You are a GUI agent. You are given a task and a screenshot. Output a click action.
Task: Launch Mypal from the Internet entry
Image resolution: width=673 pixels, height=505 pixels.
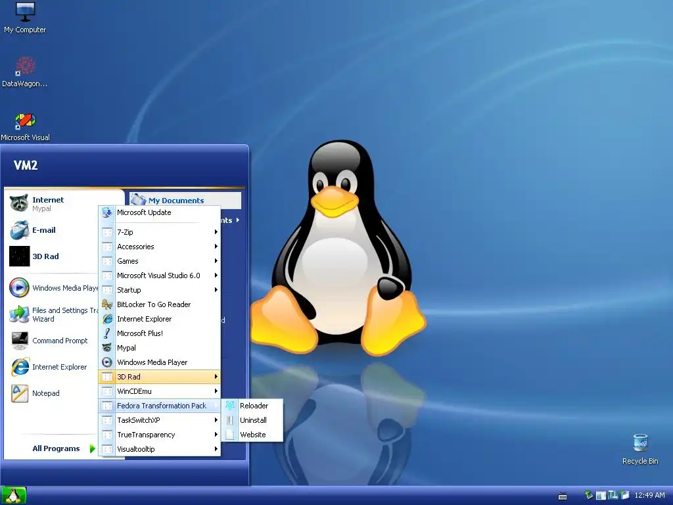pos(51,204)
